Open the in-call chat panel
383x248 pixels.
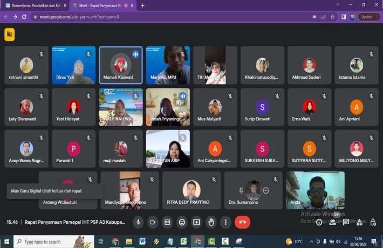tap(346, 222)
